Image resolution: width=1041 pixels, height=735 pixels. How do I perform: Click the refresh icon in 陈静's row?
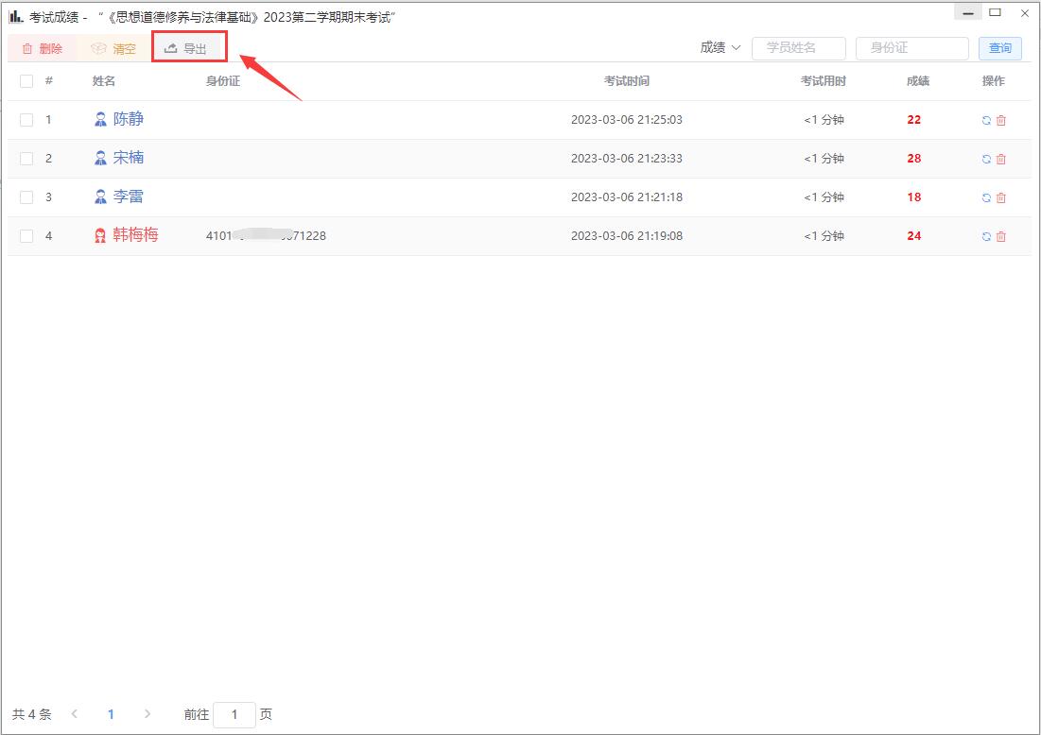click(986, 120)
